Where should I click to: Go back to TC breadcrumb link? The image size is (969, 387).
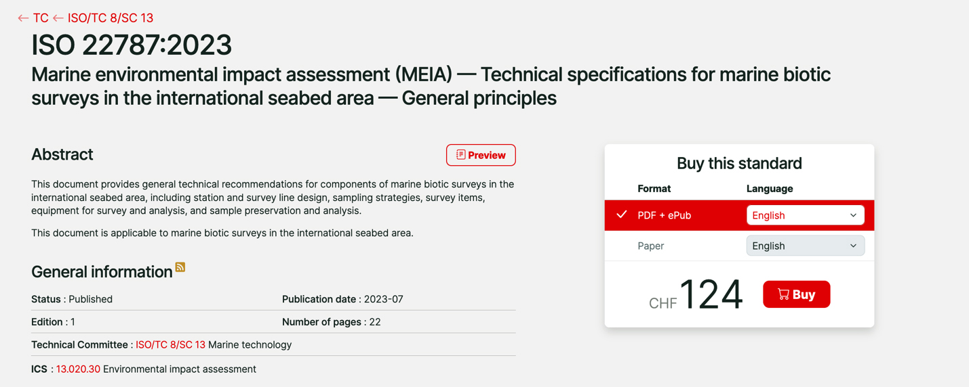pos(41,18)
